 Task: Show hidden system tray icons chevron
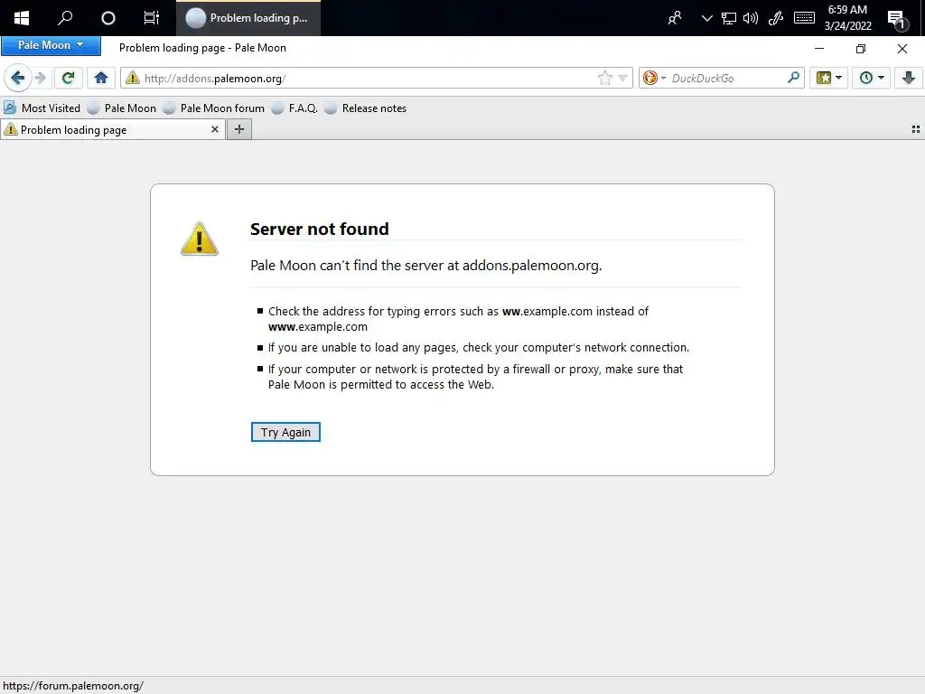pyautogui.click(x=706, y=18)
